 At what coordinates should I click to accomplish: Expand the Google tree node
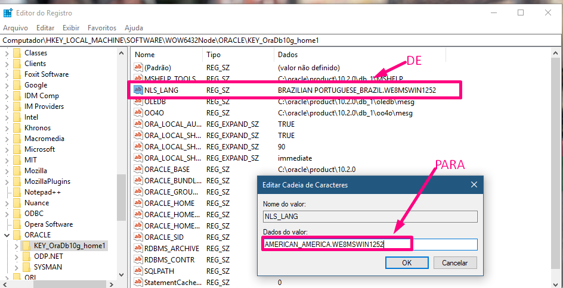(7, 85)
